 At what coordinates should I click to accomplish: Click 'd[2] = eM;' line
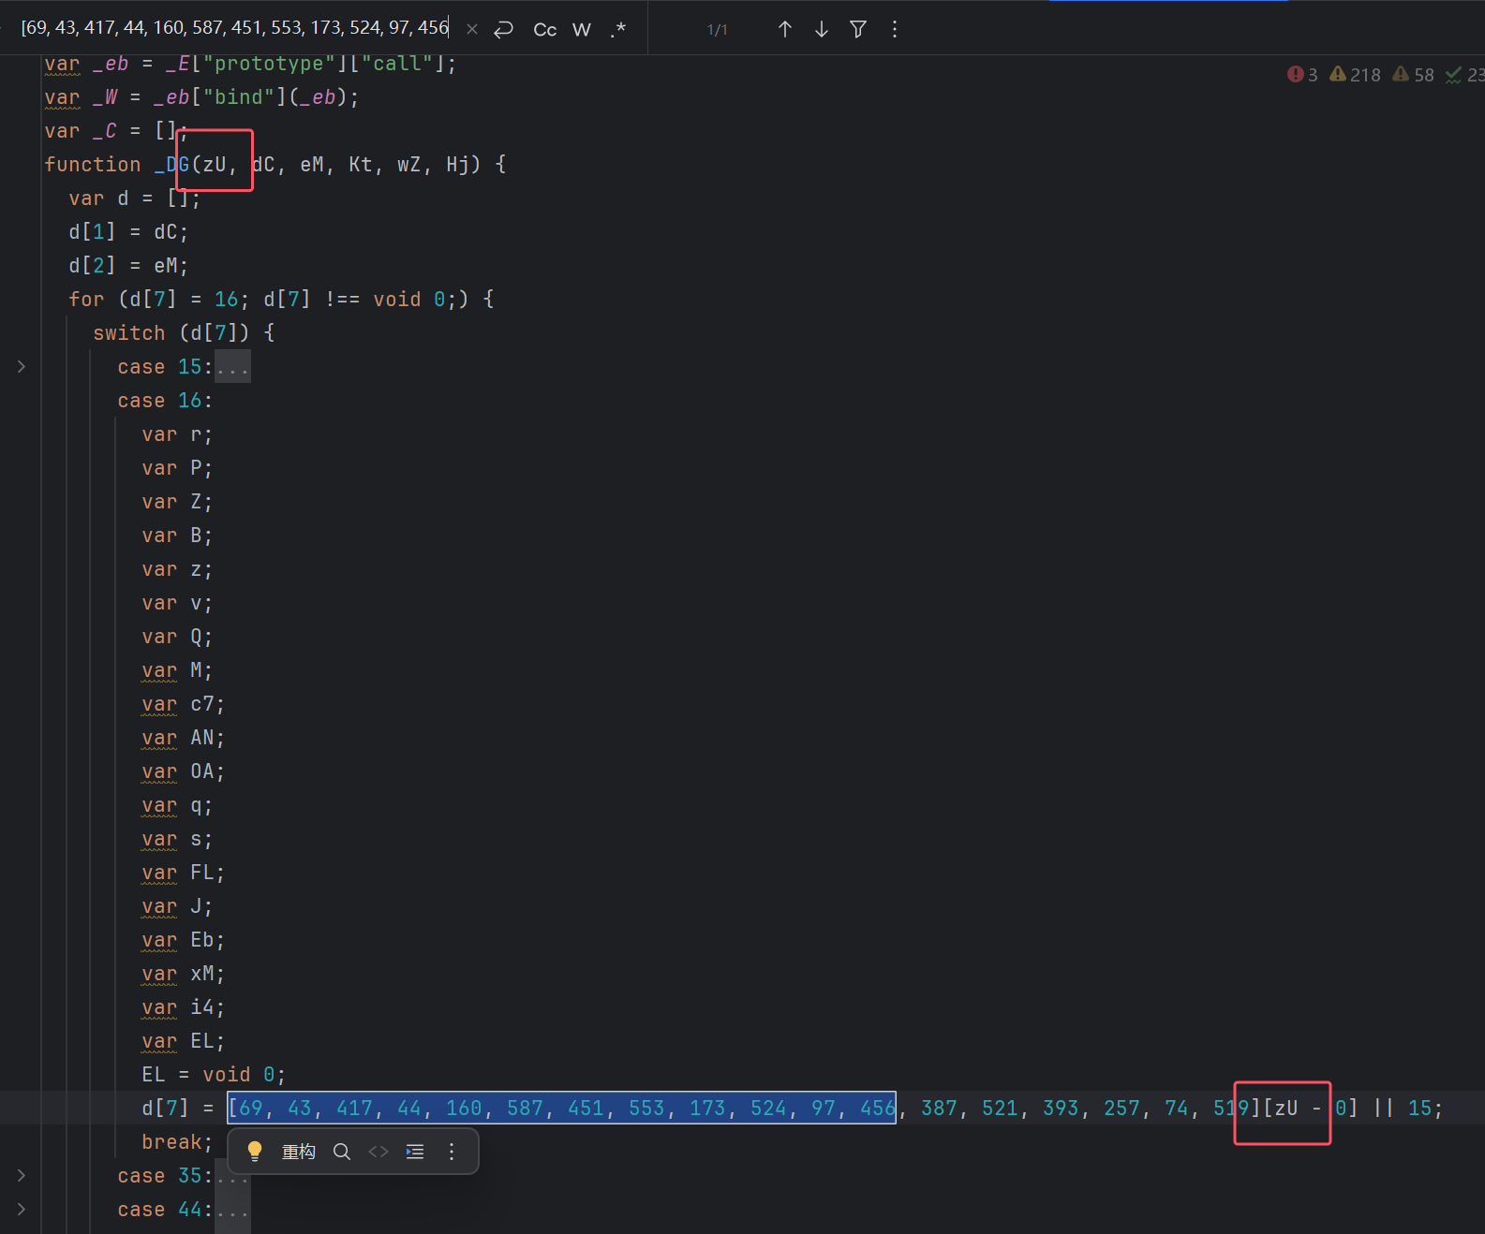(x=128, y=266)
